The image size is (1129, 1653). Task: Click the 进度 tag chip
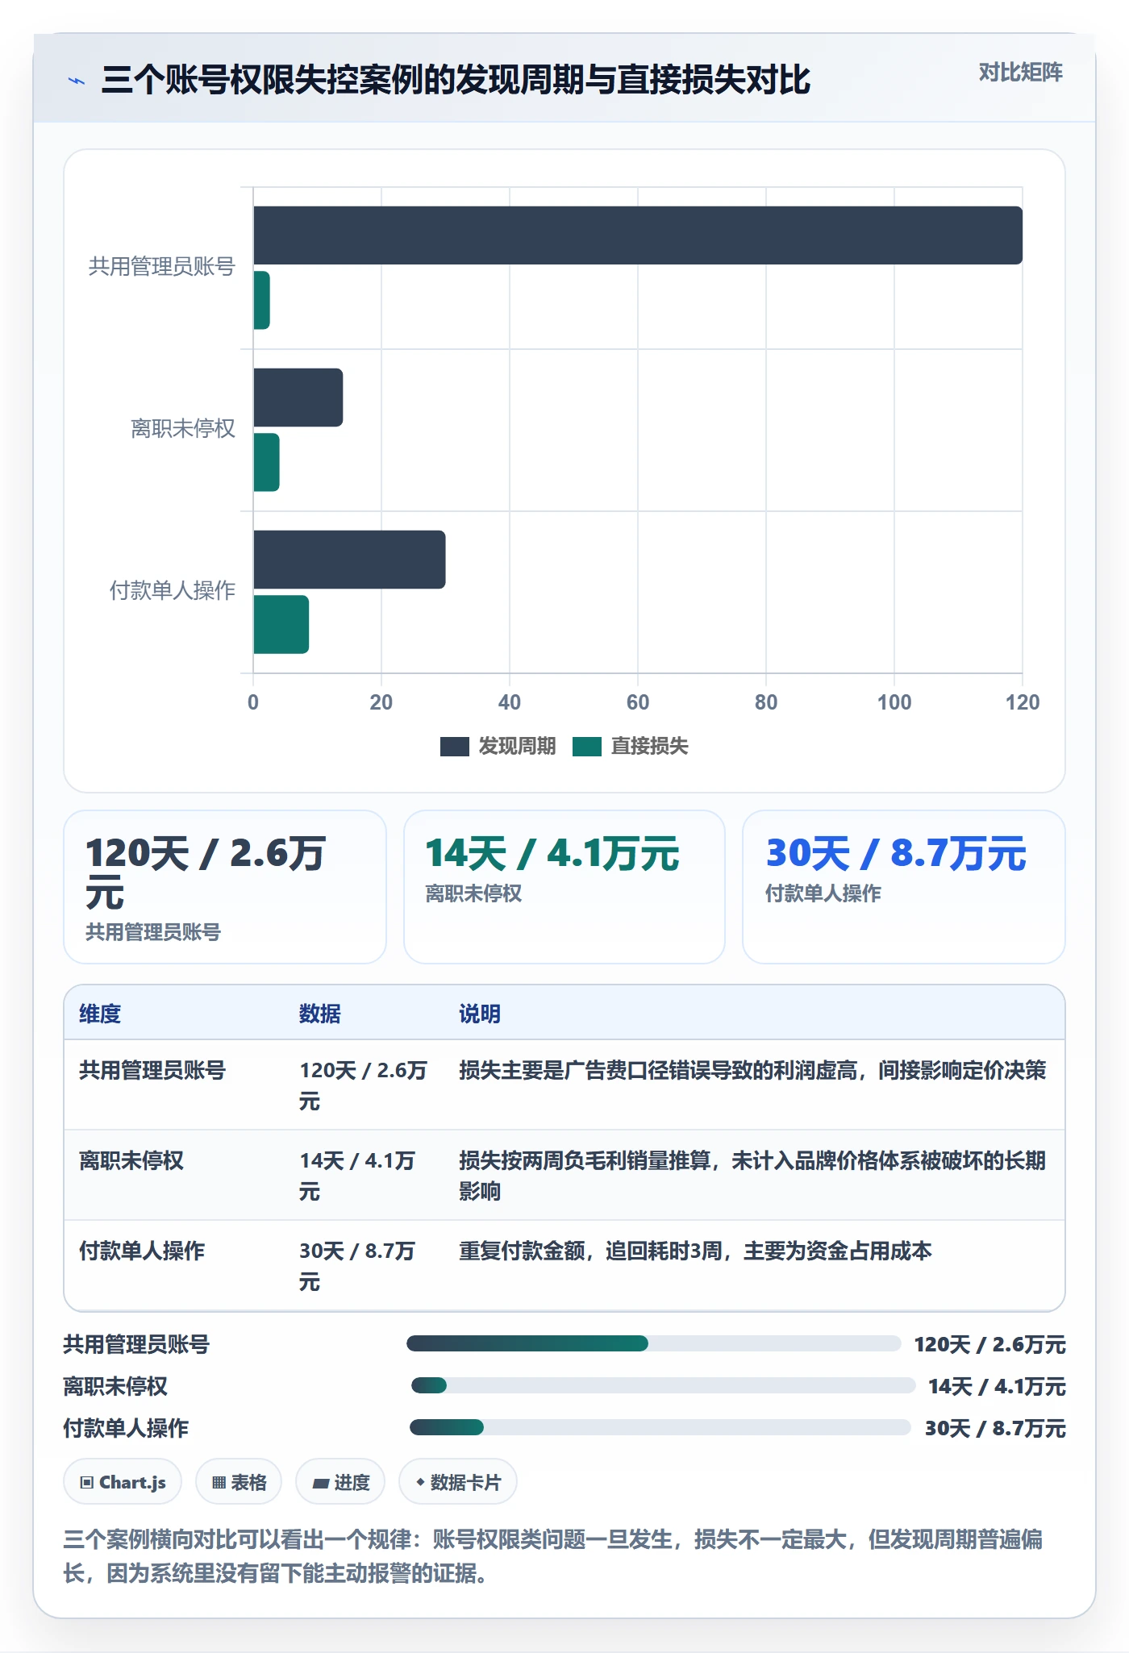point(340,1482)
